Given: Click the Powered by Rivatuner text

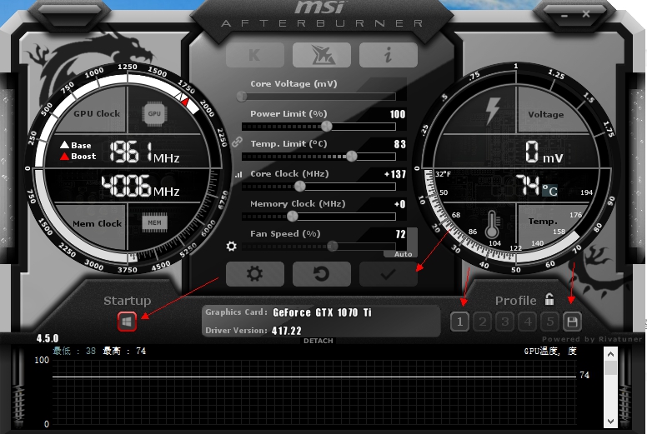Looking at the screenshot, I should [592, 339].
